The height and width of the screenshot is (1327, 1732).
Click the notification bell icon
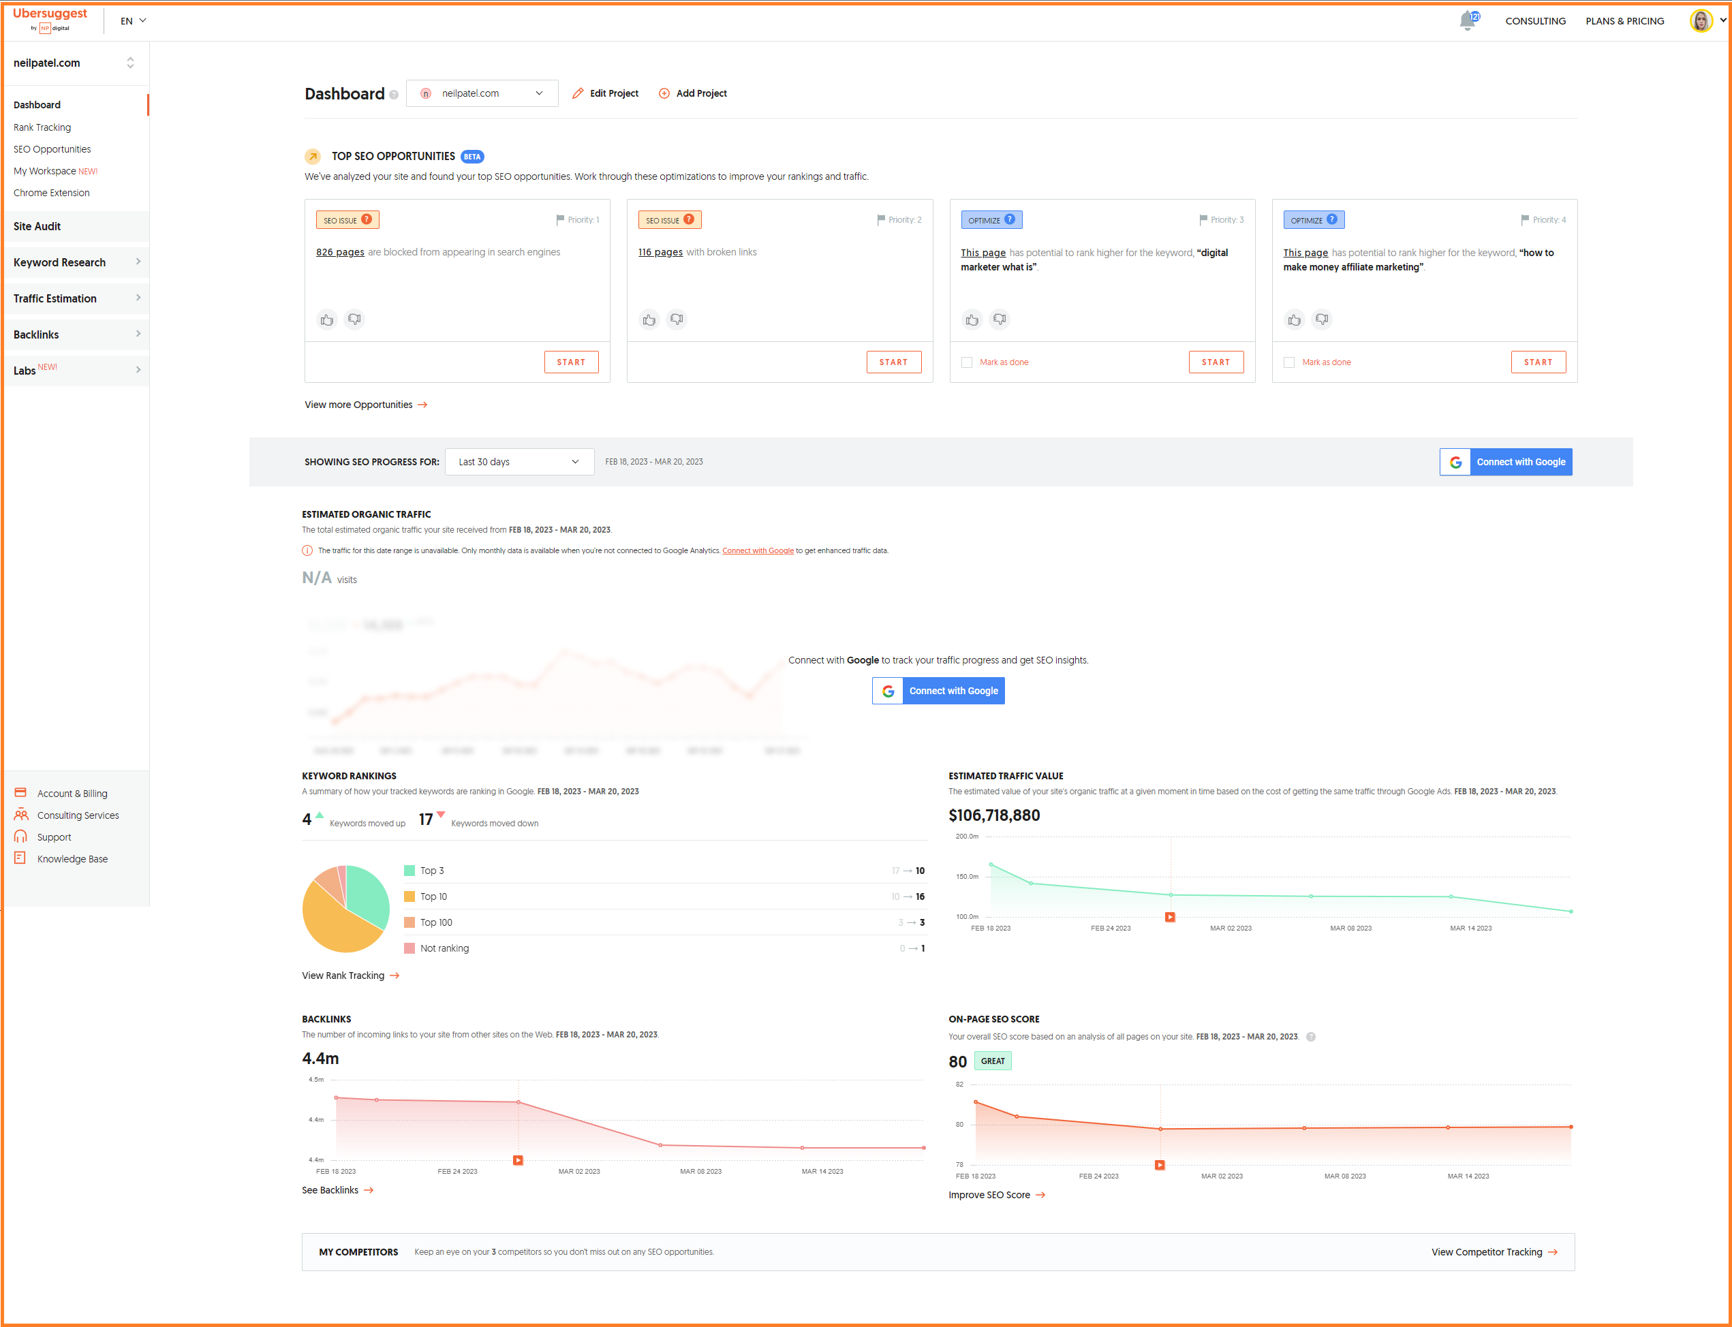click(1468, 20)
